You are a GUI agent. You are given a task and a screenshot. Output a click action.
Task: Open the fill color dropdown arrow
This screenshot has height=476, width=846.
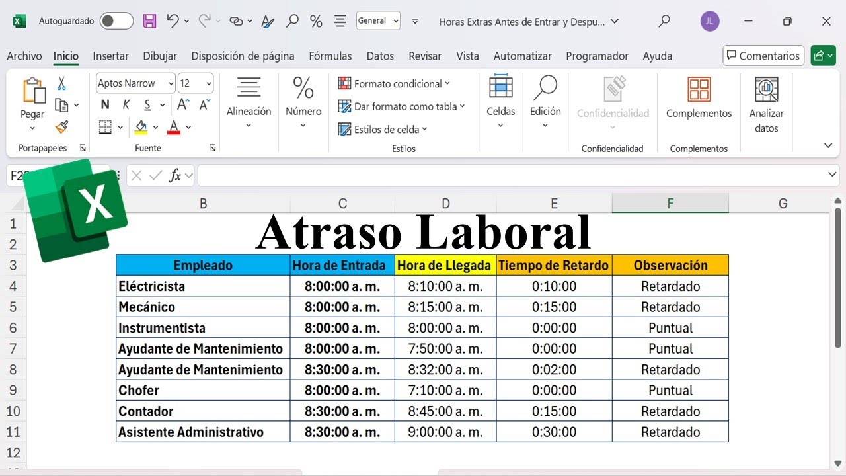pos(156,127)
